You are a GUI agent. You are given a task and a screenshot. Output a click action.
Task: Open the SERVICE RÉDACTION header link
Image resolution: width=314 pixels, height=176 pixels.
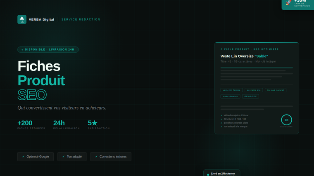(x=81, y=19)
